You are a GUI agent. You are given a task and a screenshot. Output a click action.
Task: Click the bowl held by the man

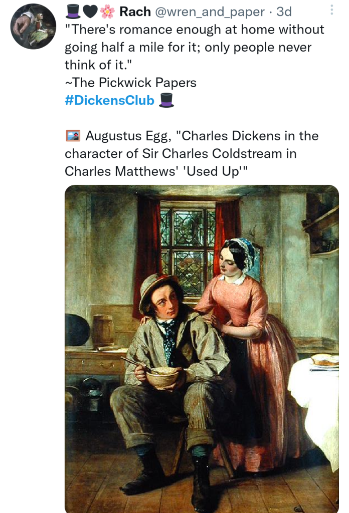(x=162, y=377)
